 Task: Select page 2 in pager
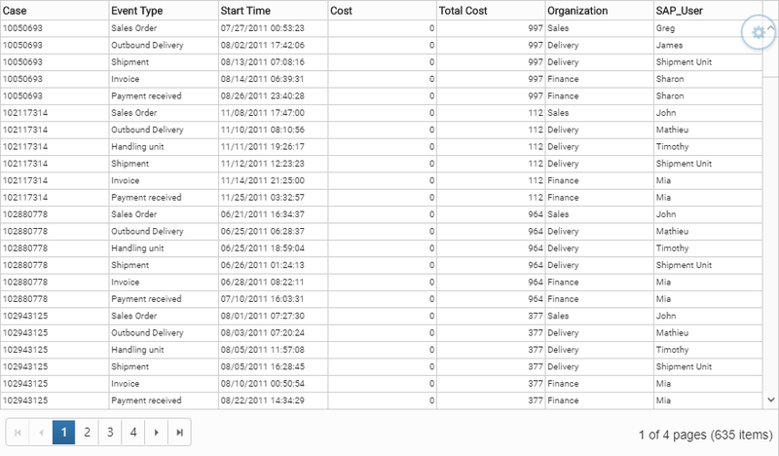pyautogui.click(x=87, y=433)
